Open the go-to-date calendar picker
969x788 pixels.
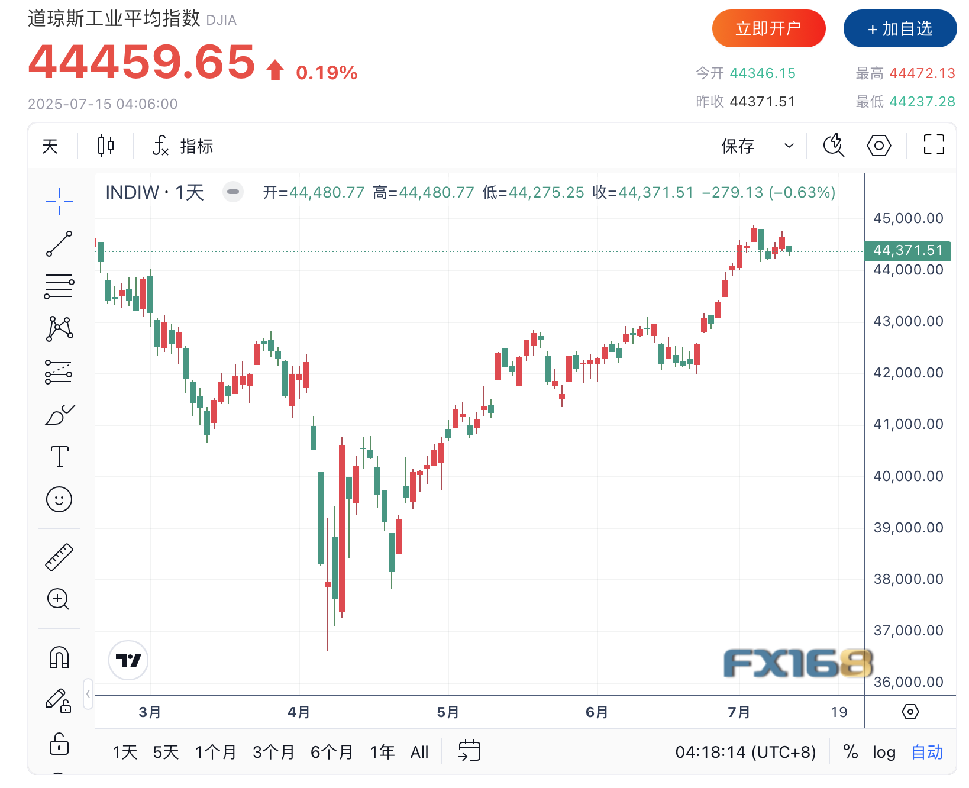469,751
